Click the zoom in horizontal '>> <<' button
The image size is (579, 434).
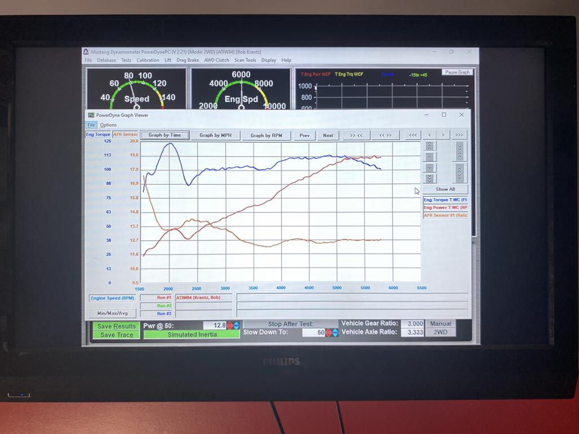356,135
